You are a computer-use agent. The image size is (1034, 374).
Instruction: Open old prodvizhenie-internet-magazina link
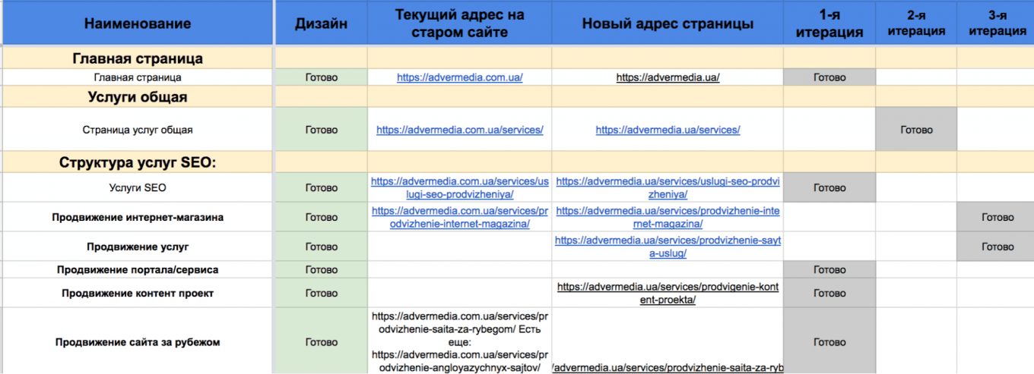(459, 217)
